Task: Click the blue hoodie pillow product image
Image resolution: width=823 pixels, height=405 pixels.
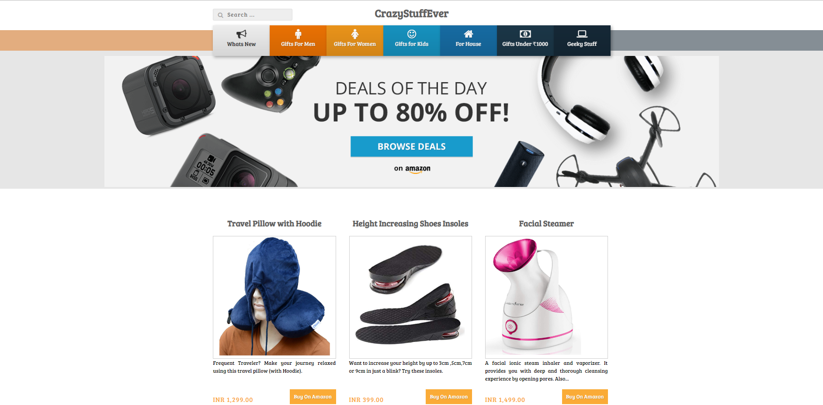Action: pyautogui.click(x=274, y=297)
